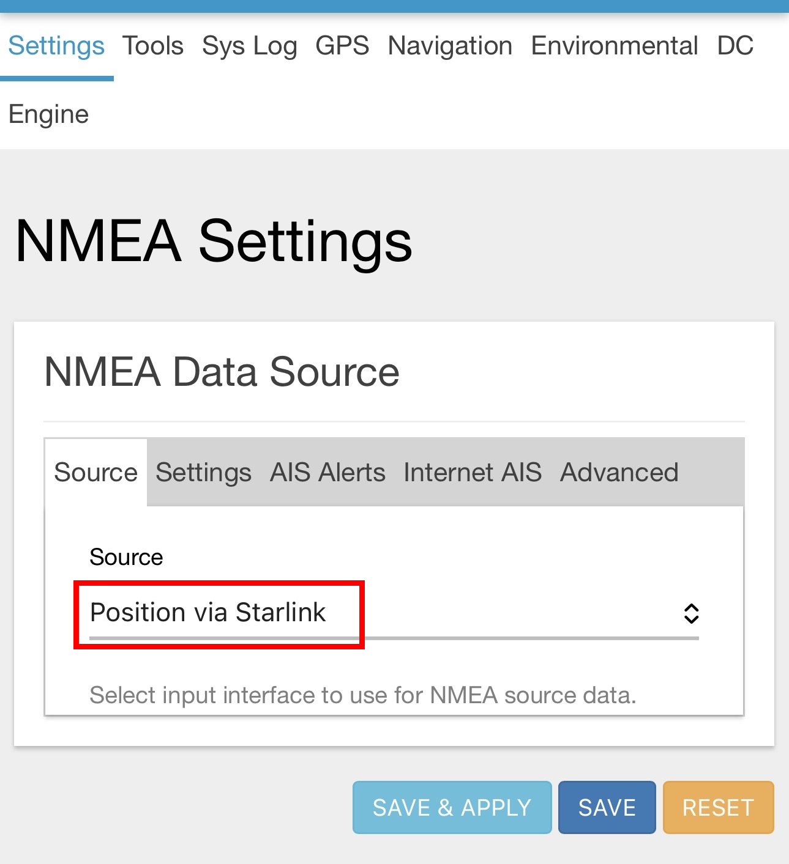Open the Sys Log page

coord(249,46)
